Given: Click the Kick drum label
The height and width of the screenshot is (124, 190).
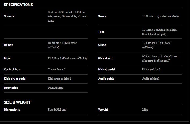Looking at the screenshot, I should pyautogui.click(x=105, y=58).
